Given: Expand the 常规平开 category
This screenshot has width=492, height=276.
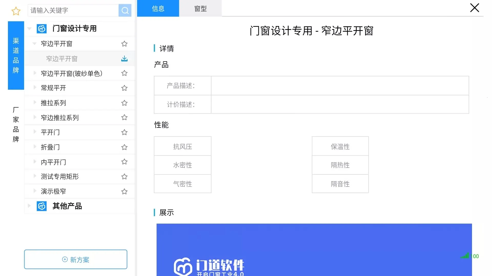Looking at the screenshot, I should coord(35,88).
